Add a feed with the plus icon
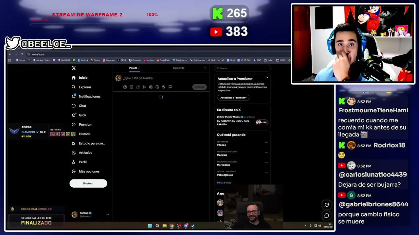Image resolution: width=419 pixels, height=235 pixels. pyautogui.click(x=205, y=68)
